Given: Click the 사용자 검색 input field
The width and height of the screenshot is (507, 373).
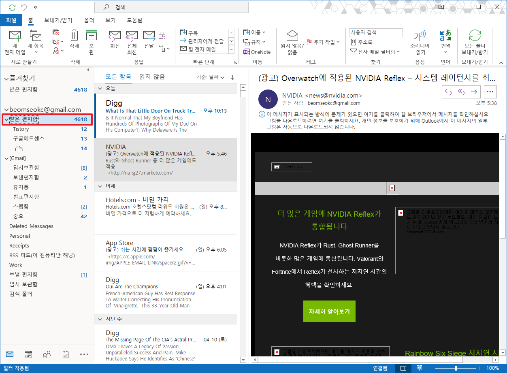Looking at the screenshot, I should [x=376, y=32].
